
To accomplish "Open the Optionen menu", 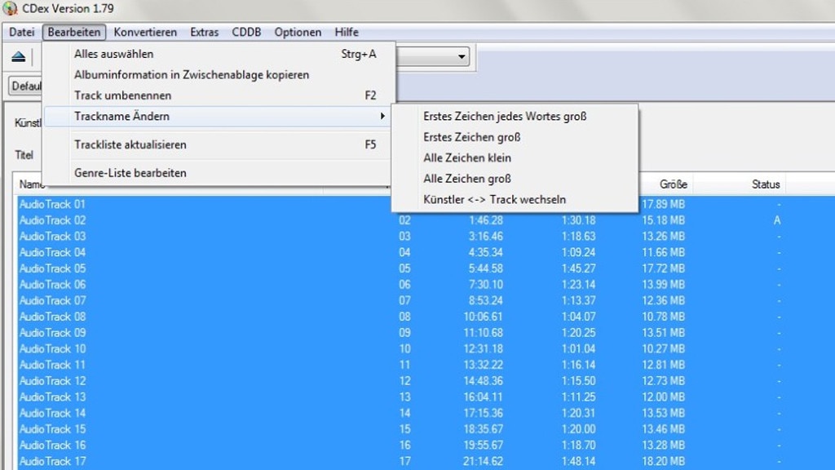I will [x=297, y=32].
